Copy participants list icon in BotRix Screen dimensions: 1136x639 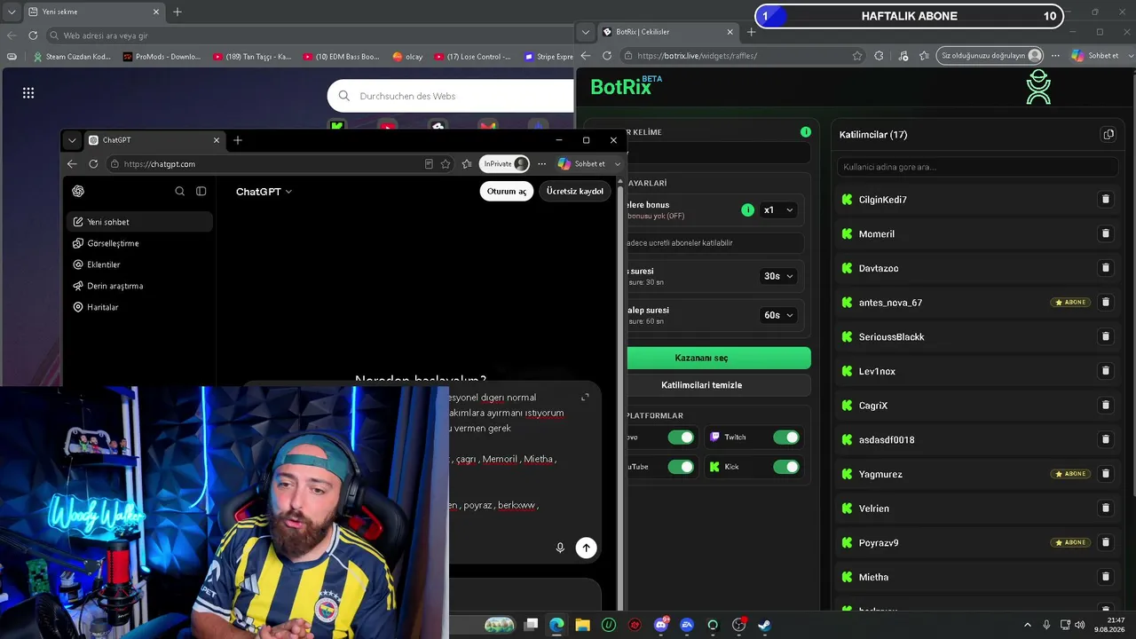(1108, 135)
